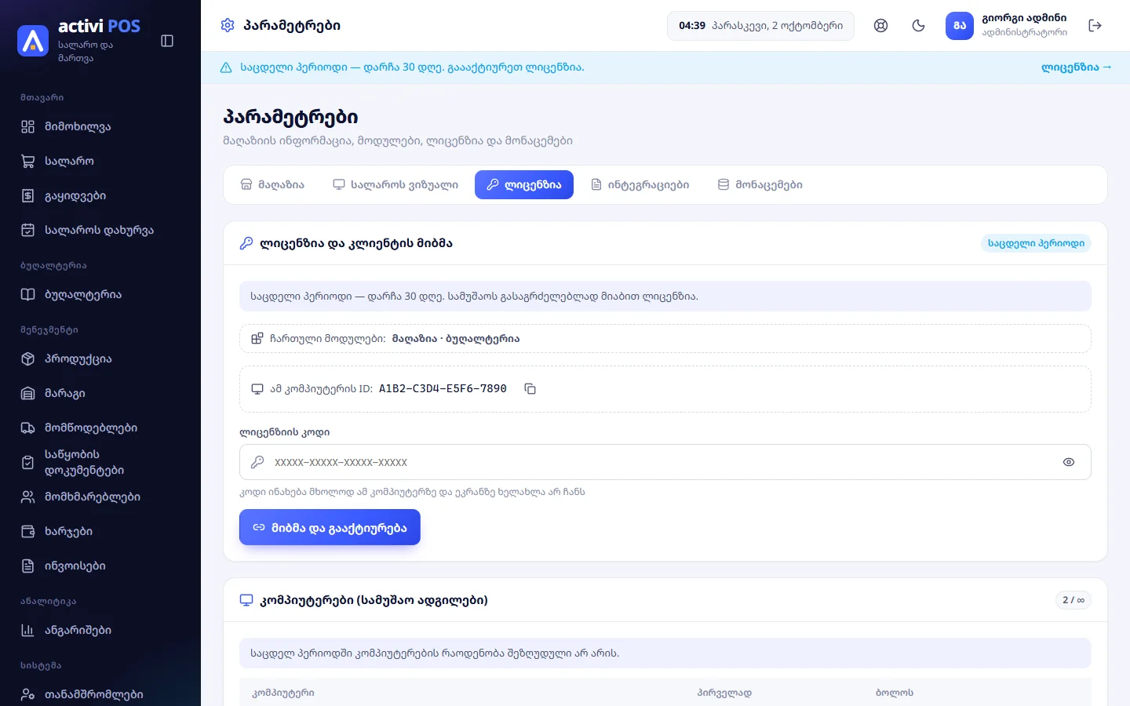Go to სალარო in the sidebar
Screen dimensions: 1130x706
[100, 161]
